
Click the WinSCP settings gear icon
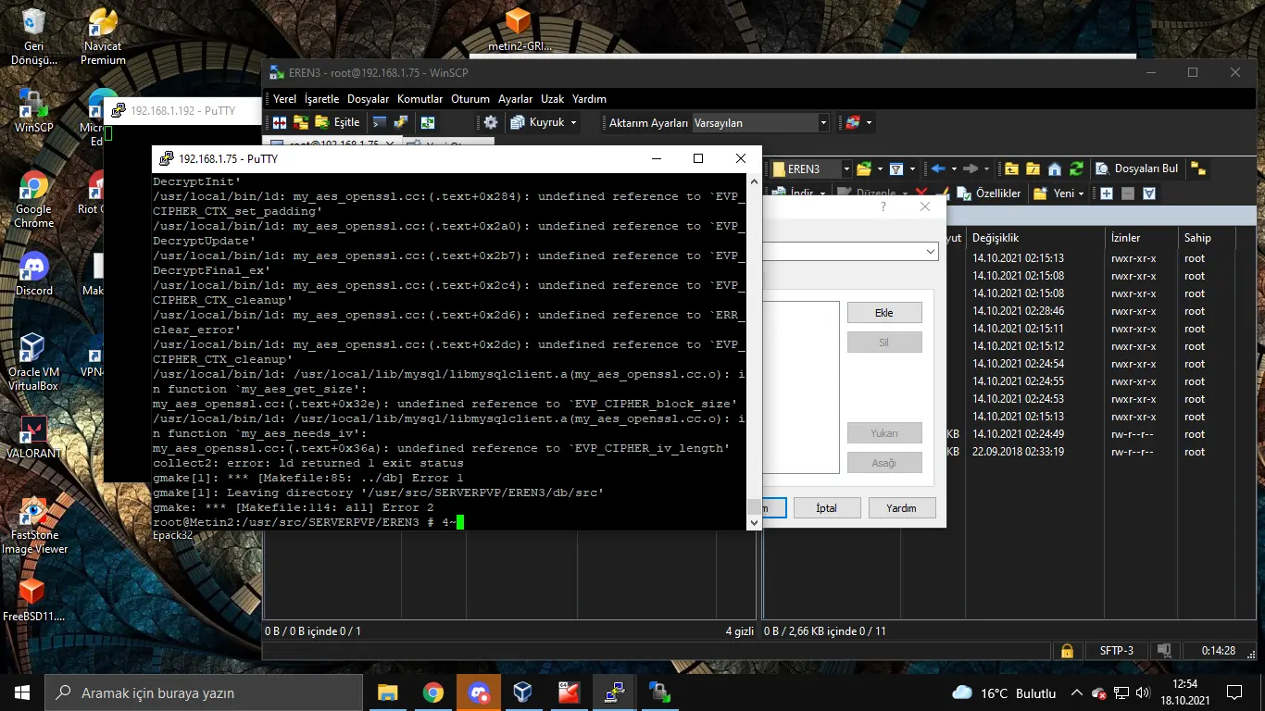click(x=491, y=122)
